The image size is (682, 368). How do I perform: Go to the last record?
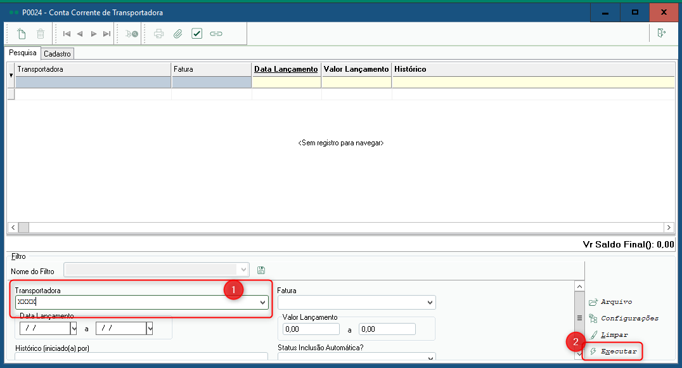(106, 34)
